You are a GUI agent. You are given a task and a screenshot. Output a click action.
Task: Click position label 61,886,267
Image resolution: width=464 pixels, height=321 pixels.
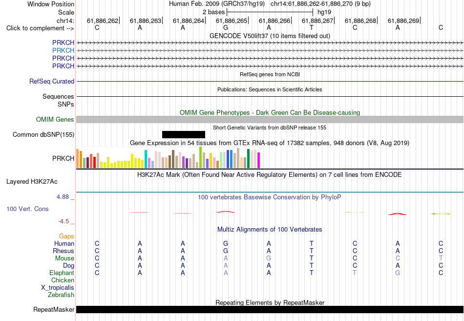[317, 21]
